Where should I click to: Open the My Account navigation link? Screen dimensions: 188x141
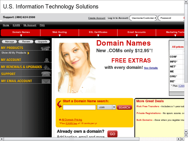[30, 25]
